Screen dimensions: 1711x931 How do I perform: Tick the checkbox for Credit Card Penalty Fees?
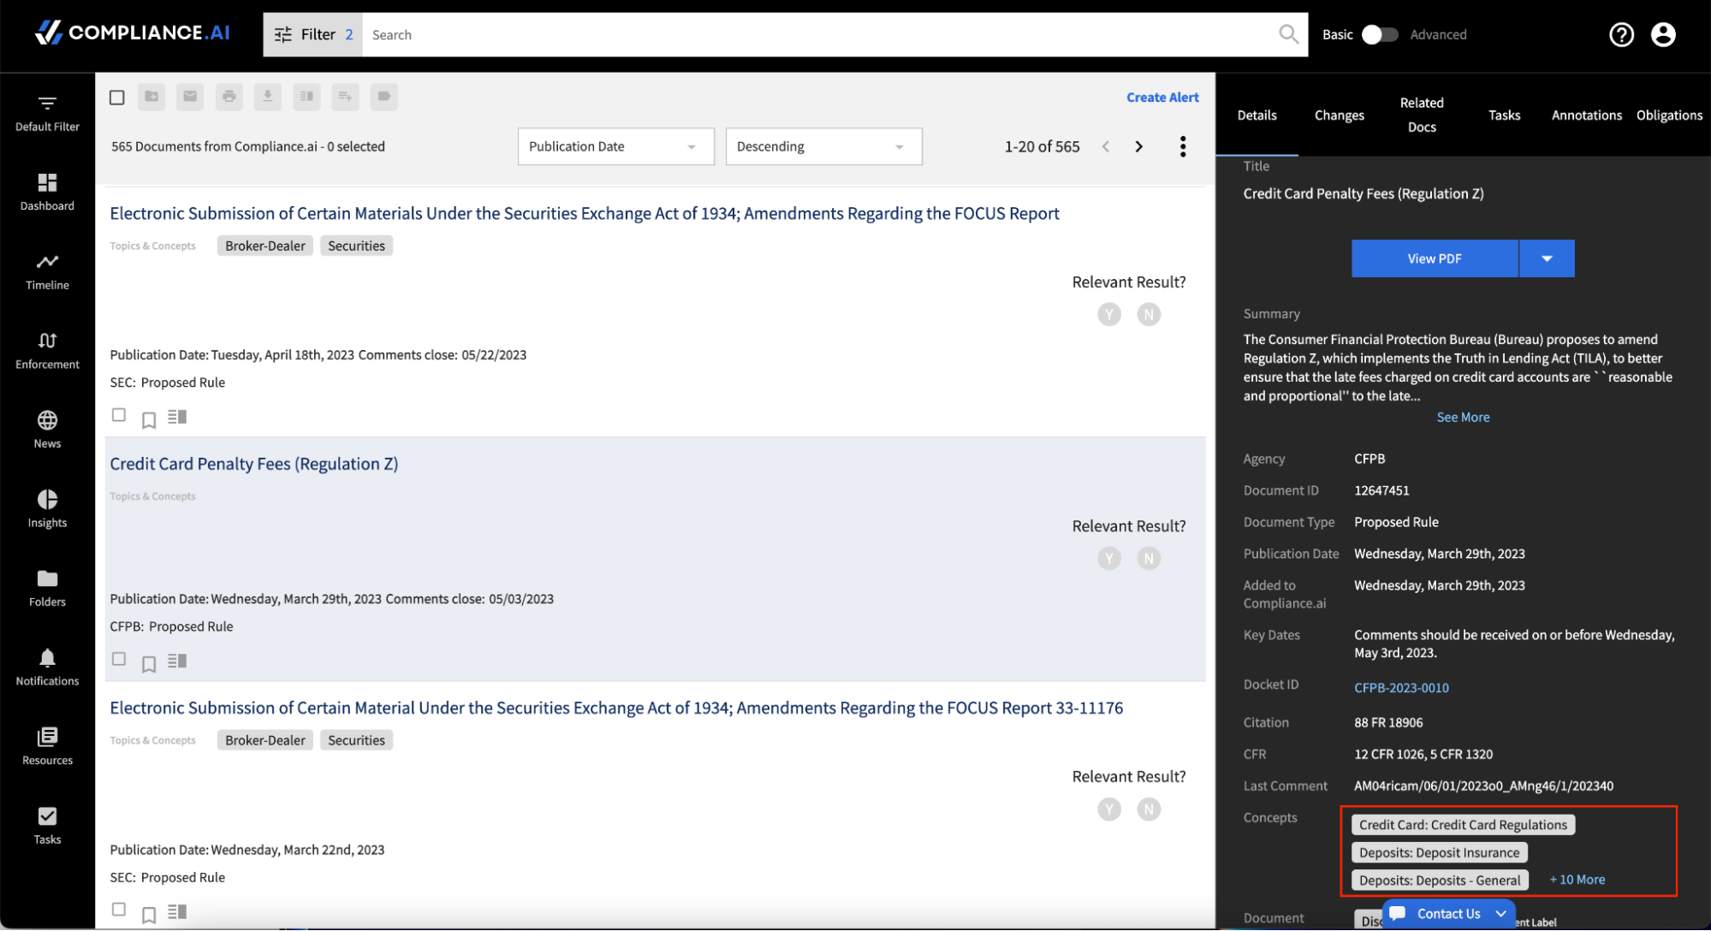pyautogui.click(x=119, y=659)
